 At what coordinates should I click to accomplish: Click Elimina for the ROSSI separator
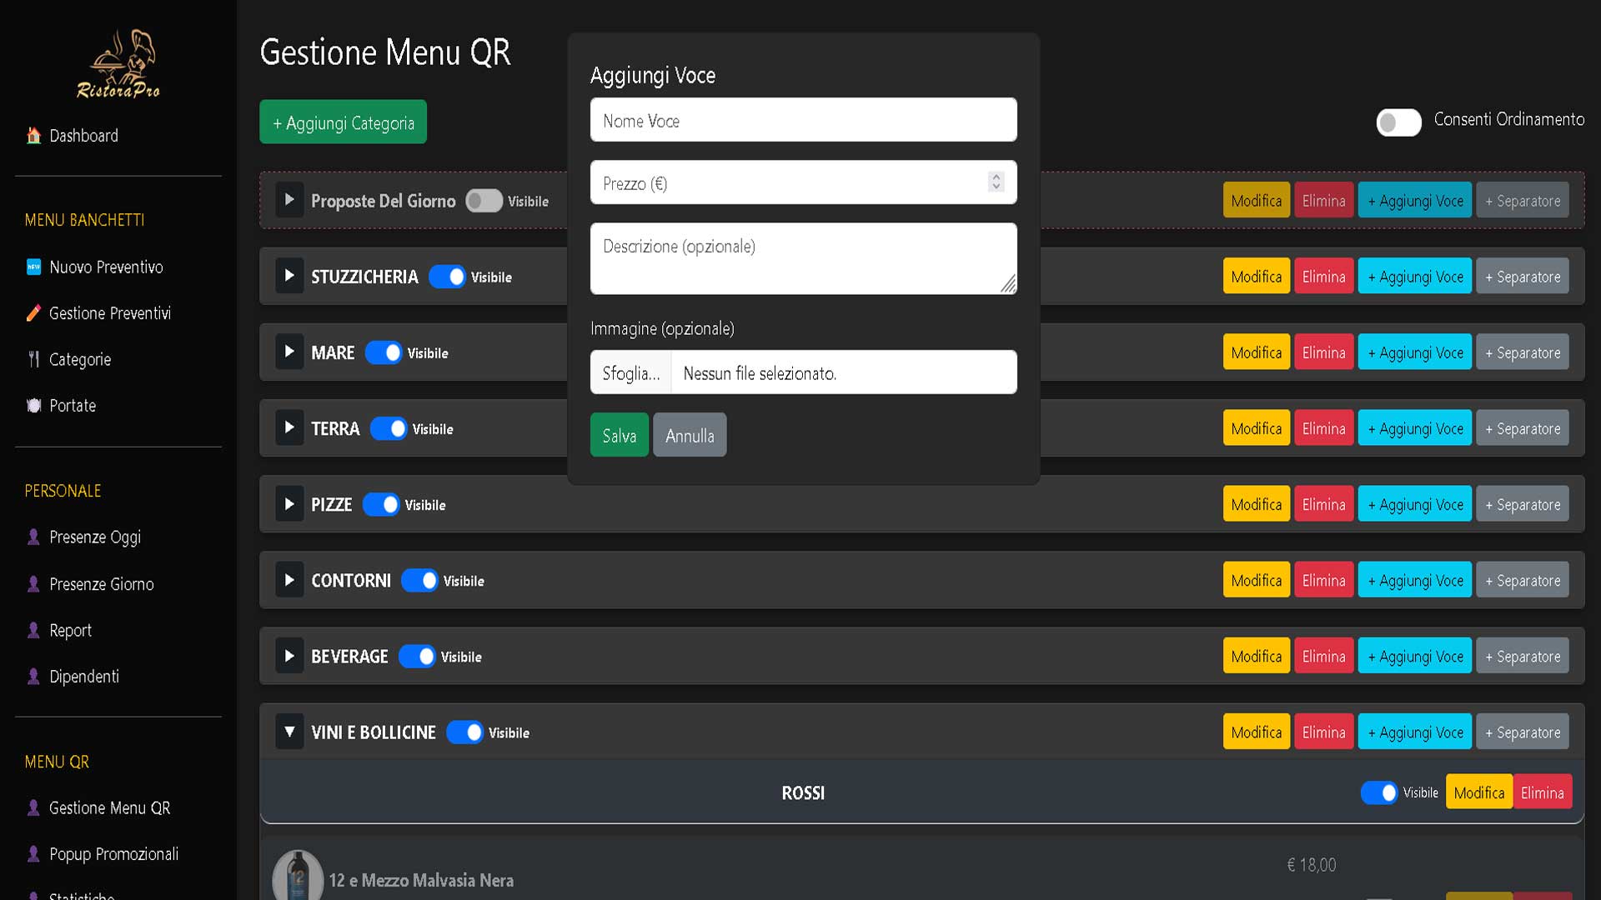(x=1543, y=792)
